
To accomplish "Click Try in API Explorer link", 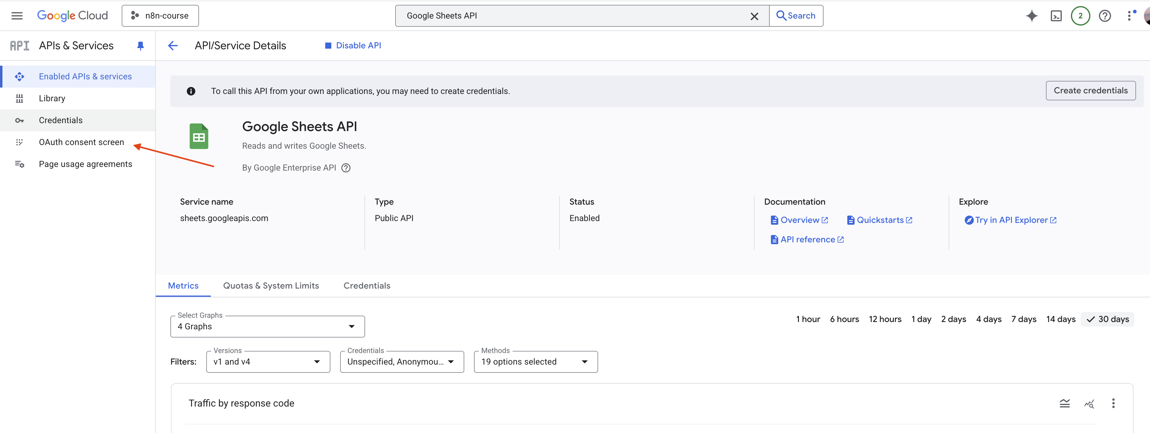I will (1010, 220).
